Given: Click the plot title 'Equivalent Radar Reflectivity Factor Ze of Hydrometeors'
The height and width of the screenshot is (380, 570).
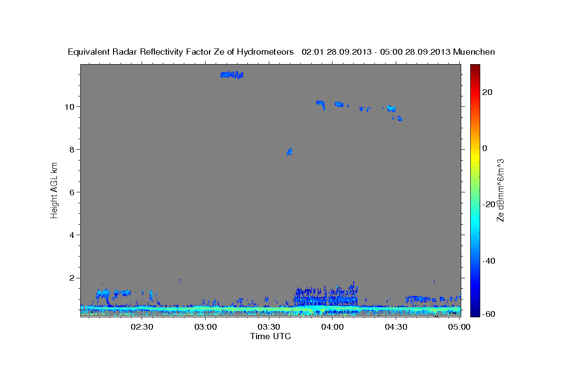Looking at the screenshot, I should [x=181, y=52].
